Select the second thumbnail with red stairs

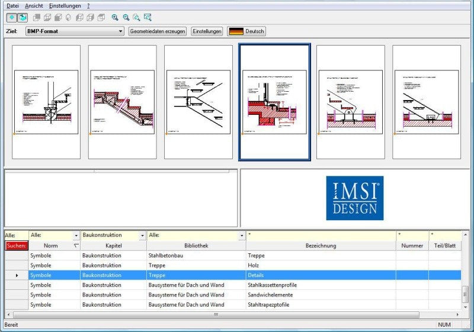click(123, 102)
